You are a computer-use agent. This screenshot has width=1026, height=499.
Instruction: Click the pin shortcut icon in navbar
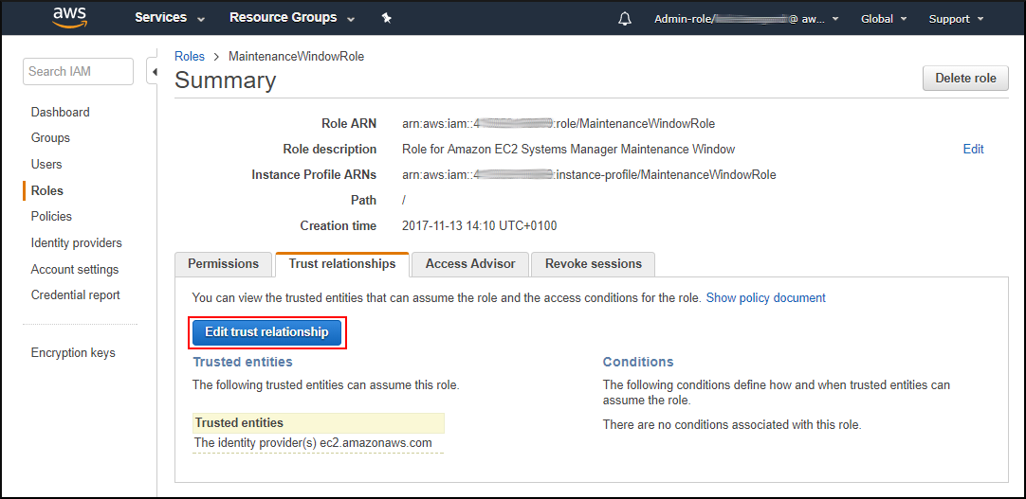point(387,18)
